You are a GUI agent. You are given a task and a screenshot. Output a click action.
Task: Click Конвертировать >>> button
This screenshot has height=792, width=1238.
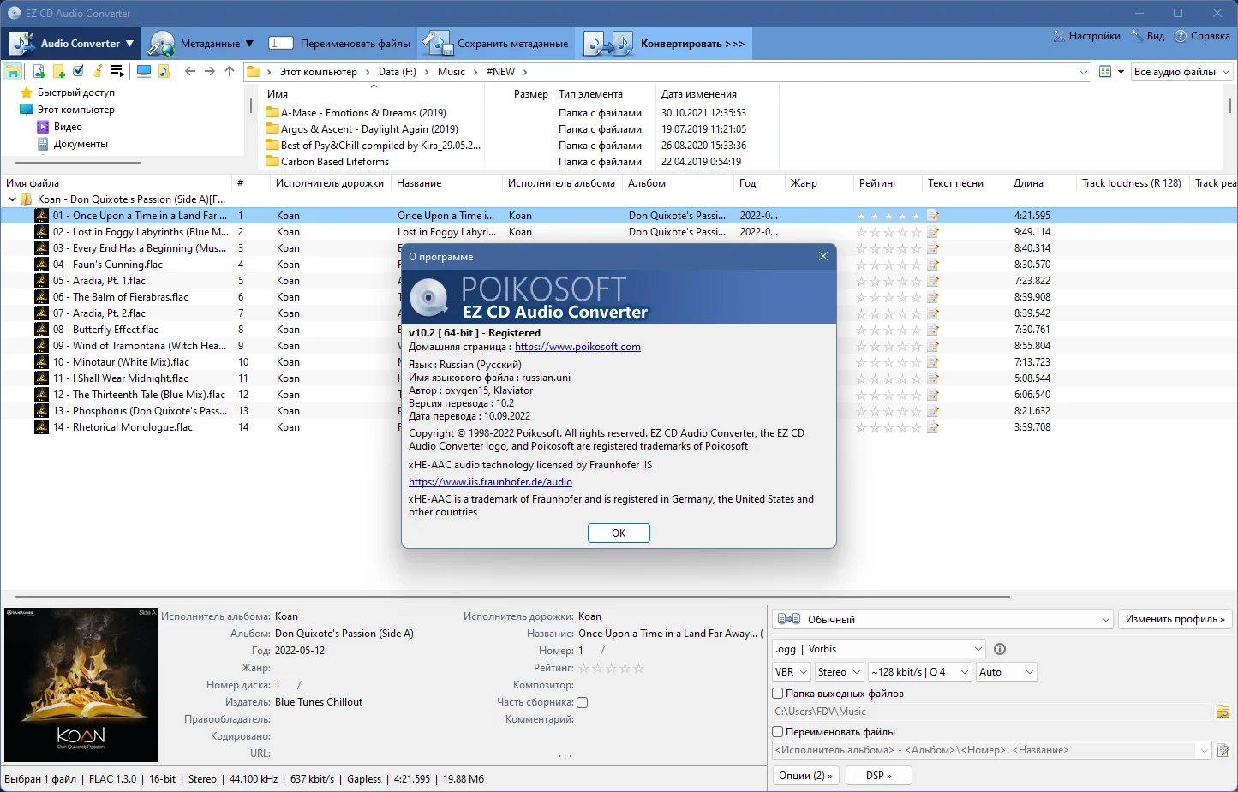(665, 43)
